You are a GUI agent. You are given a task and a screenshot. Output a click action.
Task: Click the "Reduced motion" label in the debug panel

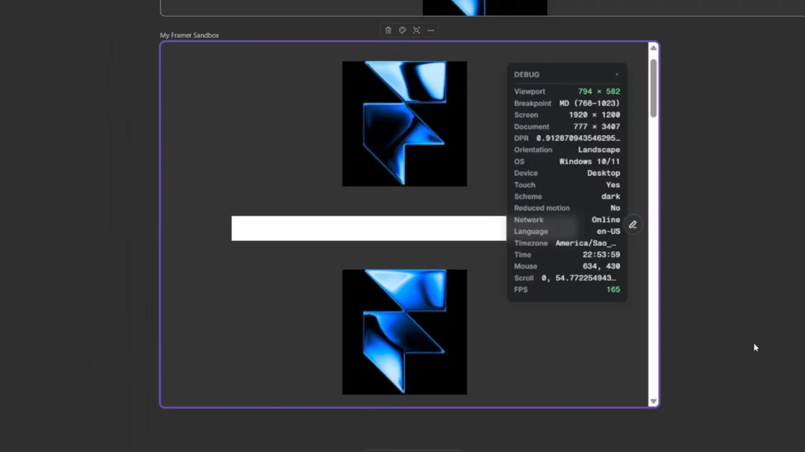pyautogui.click(x=541, y=208)
